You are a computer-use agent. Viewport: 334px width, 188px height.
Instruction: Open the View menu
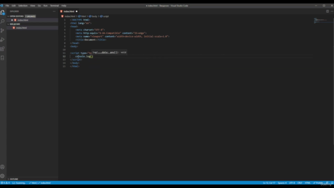click(32, 6)
